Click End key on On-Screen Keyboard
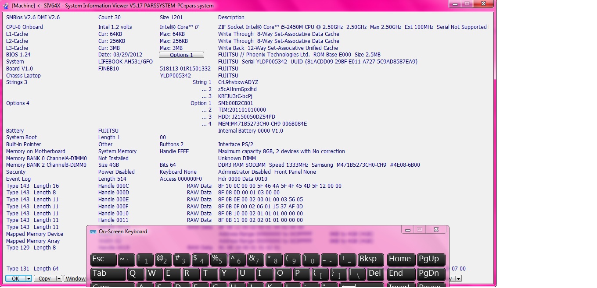Viewport: 597px width, 288px height. 401,274
